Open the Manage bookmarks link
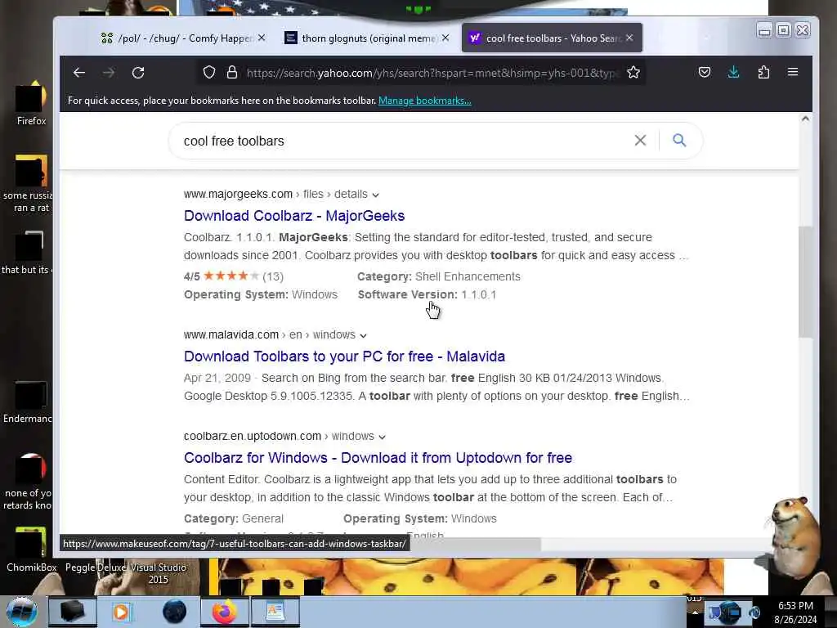 [425, 101]
